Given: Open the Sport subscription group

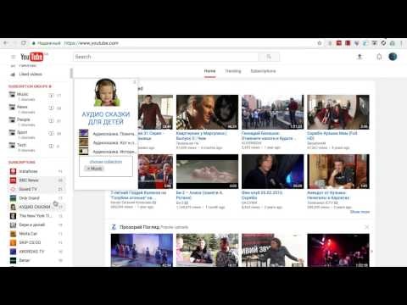Looking at the screenshot, I should 22,132.
